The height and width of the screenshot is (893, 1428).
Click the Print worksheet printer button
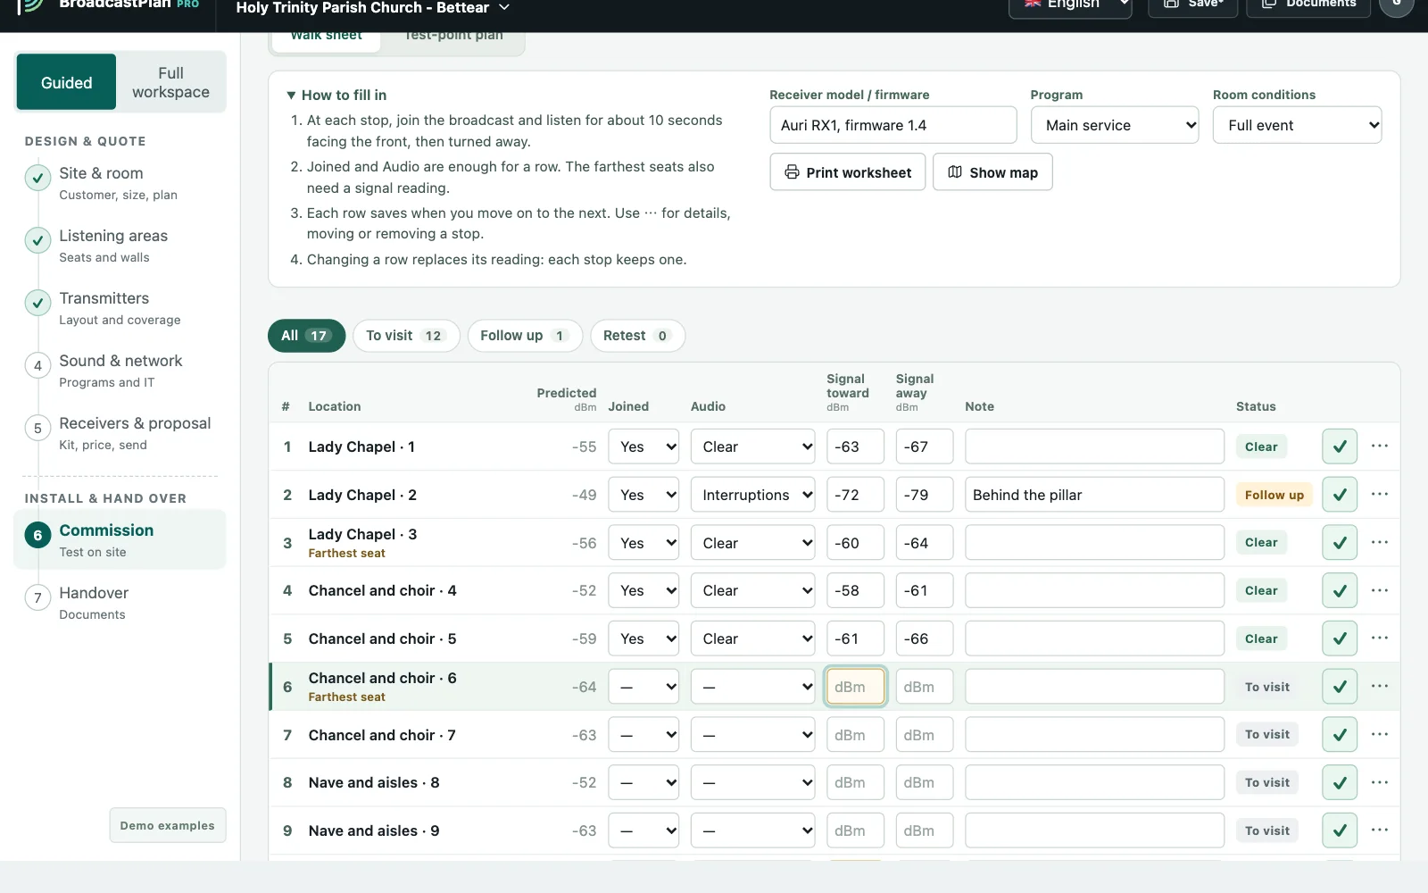(847, 172)
